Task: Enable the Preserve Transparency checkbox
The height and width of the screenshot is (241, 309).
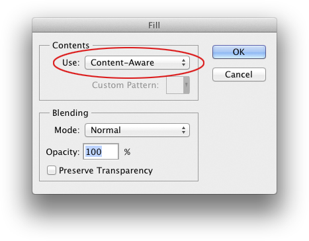Action: tap(52, 170)
